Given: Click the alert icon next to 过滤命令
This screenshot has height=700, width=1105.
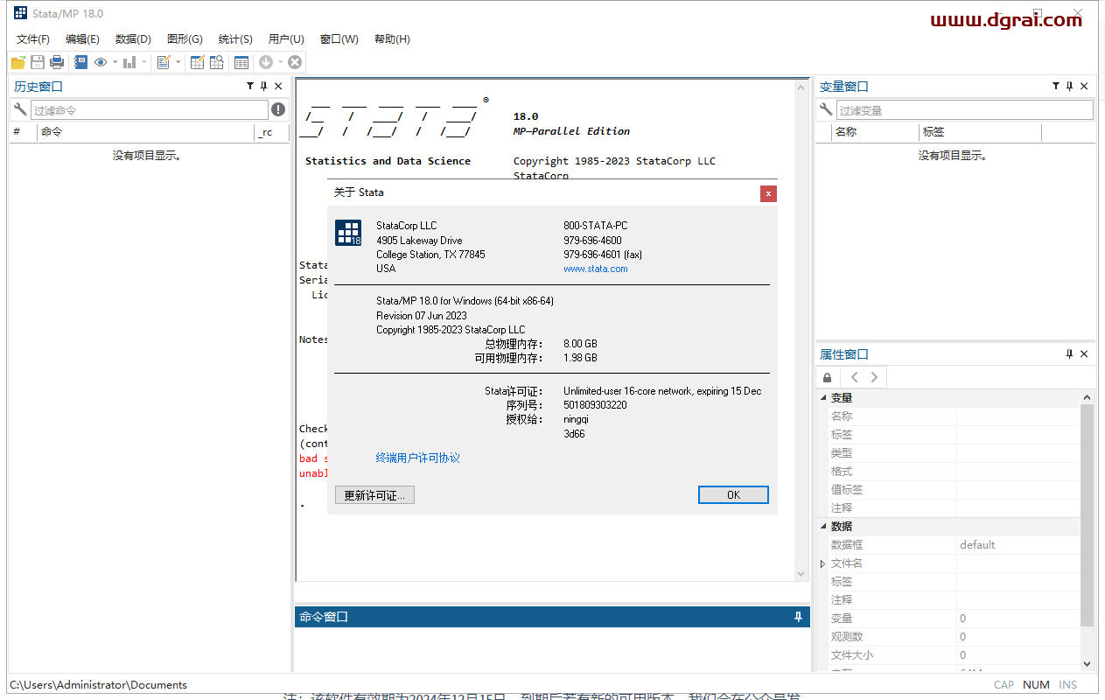Looking at the screenshot, I should pos(278,109).
